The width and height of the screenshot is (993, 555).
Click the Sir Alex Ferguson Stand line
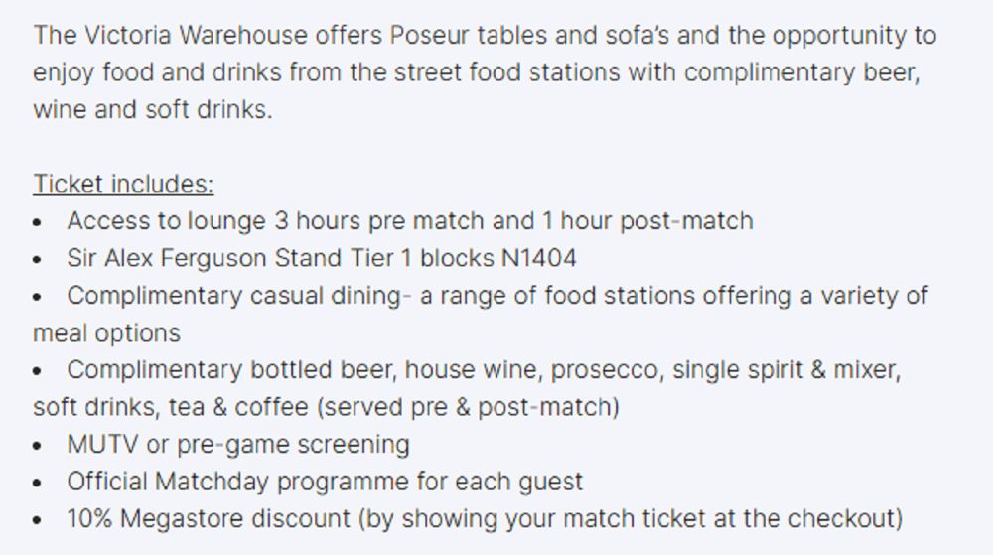[x=321, y=258]
